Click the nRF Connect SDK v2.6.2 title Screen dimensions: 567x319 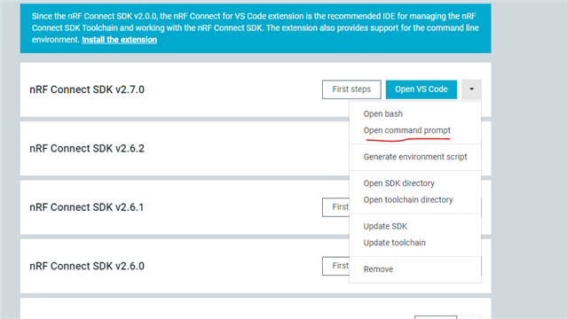[x=87, y=149]
